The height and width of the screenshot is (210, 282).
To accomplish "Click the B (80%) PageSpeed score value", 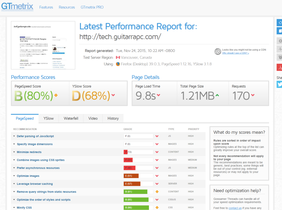I will pyautogui.click(x=34, y=96).
